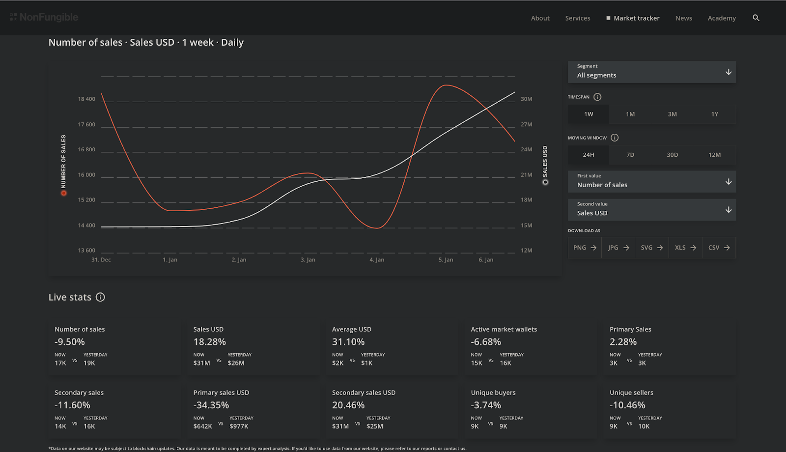The height and width of the screenshot is (452, 786).
Task: Open the Academy menu item
Action: click(722, 18)
